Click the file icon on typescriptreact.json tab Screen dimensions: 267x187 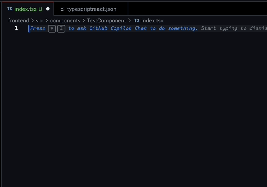click(x=63, y=9)
